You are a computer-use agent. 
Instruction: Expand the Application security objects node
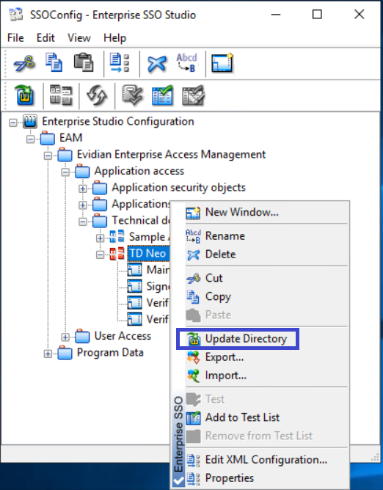[x=82, y=189]
